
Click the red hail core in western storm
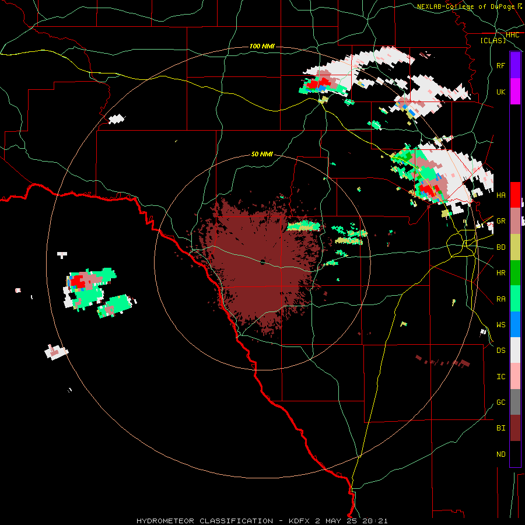[78, 281]
